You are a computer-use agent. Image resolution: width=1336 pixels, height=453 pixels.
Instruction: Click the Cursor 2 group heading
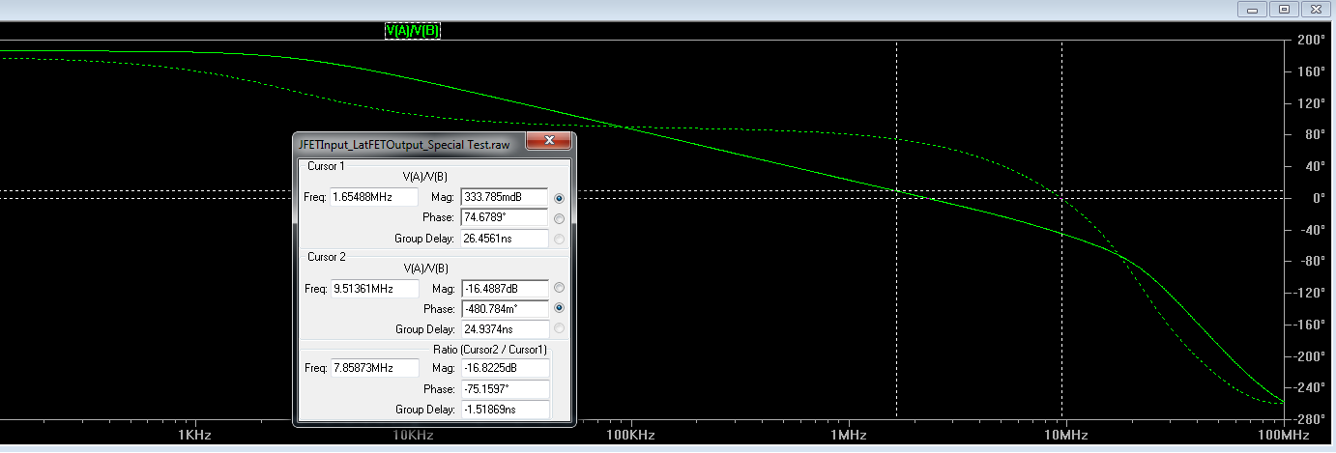[327, 257]
